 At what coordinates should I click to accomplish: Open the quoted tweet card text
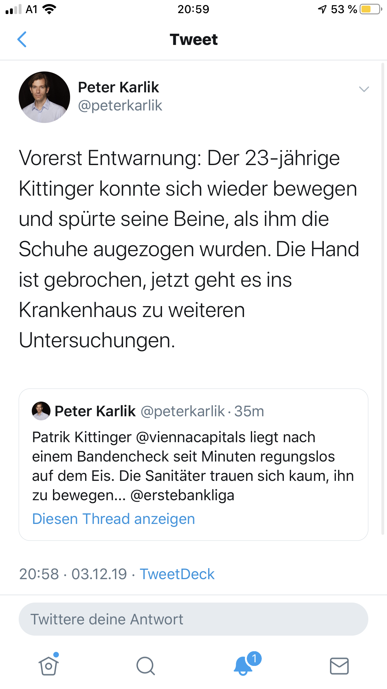193,466
